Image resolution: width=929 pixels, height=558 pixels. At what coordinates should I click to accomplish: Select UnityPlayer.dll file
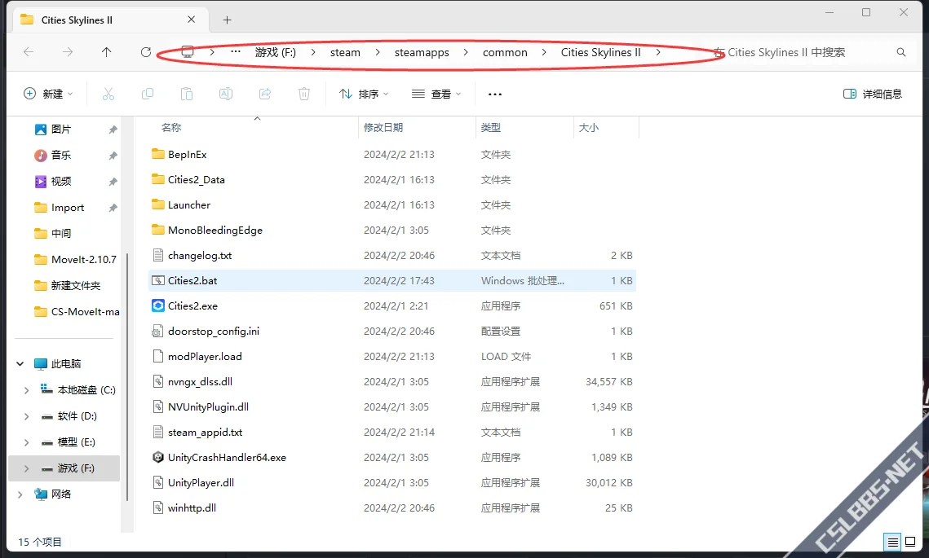392,482
